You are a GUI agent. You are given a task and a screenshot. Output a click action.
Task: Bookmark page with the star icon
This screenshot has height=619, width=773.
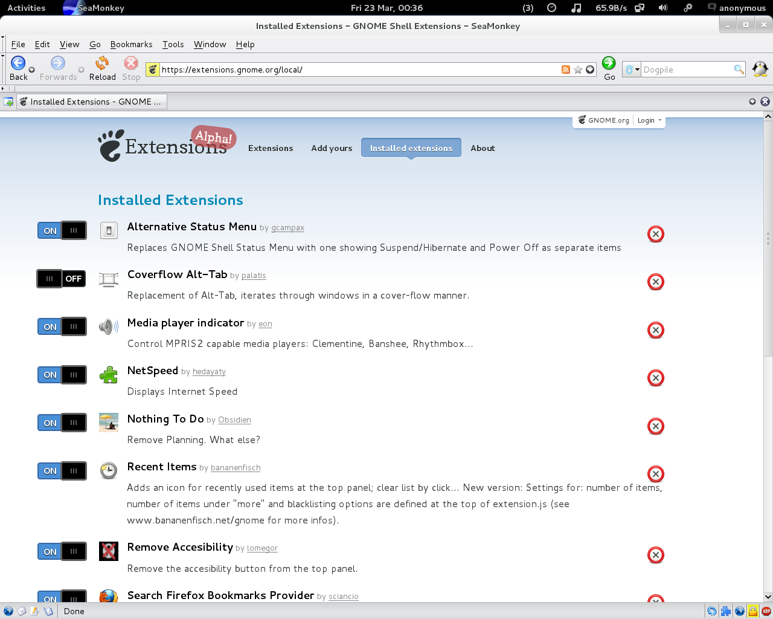[578, 70]
